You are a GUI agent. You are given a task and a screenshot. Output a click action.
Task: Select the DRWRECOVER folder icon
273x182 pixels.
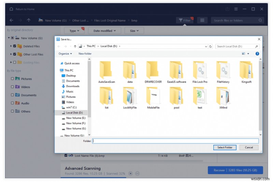click(x=153, y=70)
